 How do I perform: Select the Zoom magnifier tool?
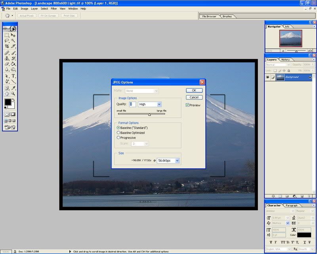coord(13,94)
